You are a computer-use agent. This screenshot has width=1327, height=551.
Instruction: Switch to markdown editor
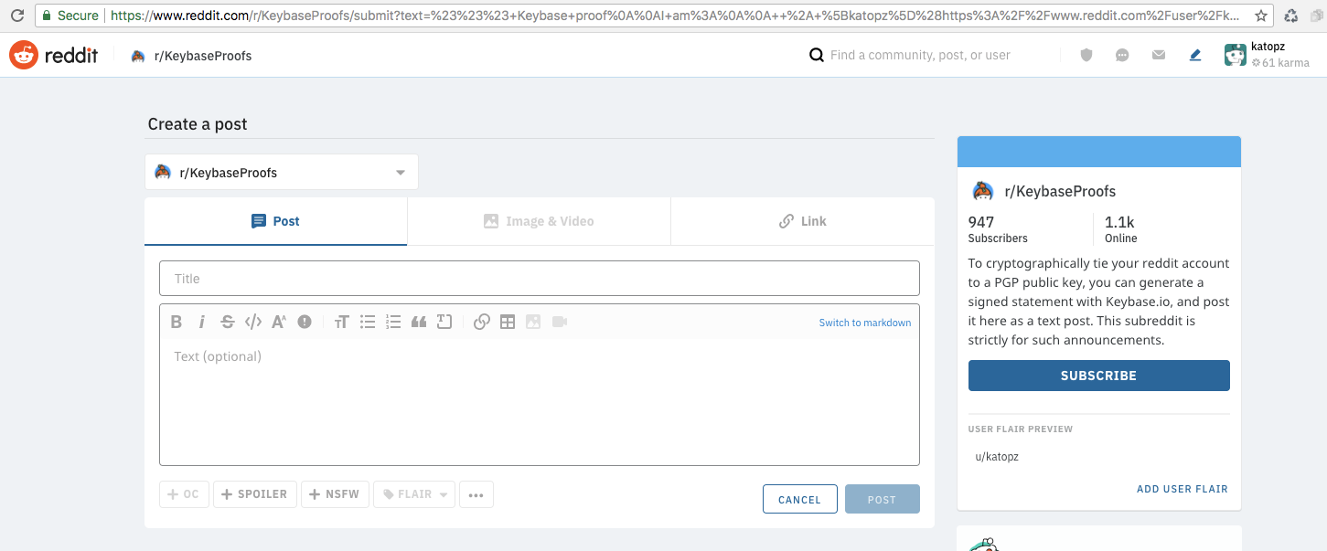[865, 323]
